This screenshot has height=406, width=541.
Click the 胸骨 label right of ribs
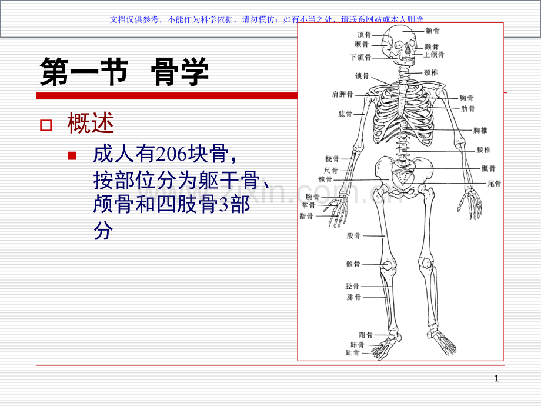click(466, 98)
